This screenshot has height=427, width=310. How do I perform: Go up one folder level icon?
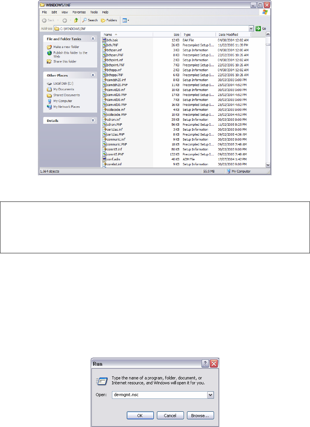tap(76, 20)
